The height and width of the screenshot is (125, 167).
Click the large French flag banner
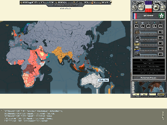148,7
